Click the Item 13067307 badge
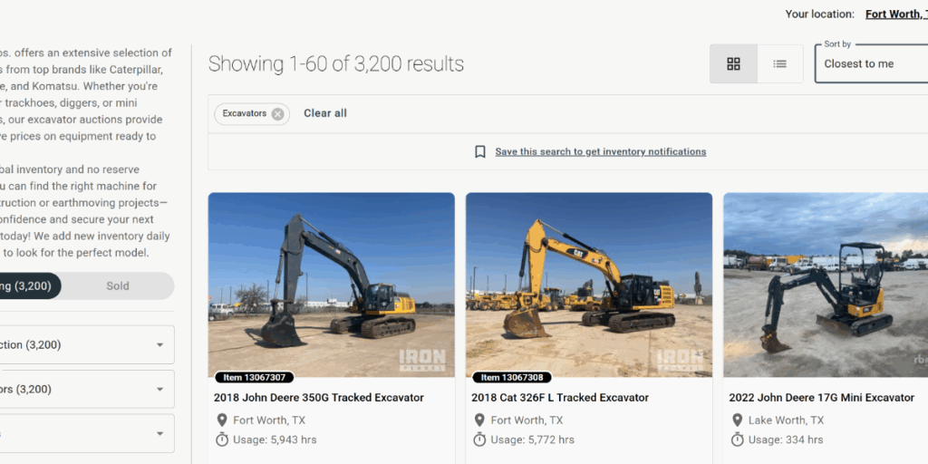Viewport: 928px width, 464px height. 255,377
